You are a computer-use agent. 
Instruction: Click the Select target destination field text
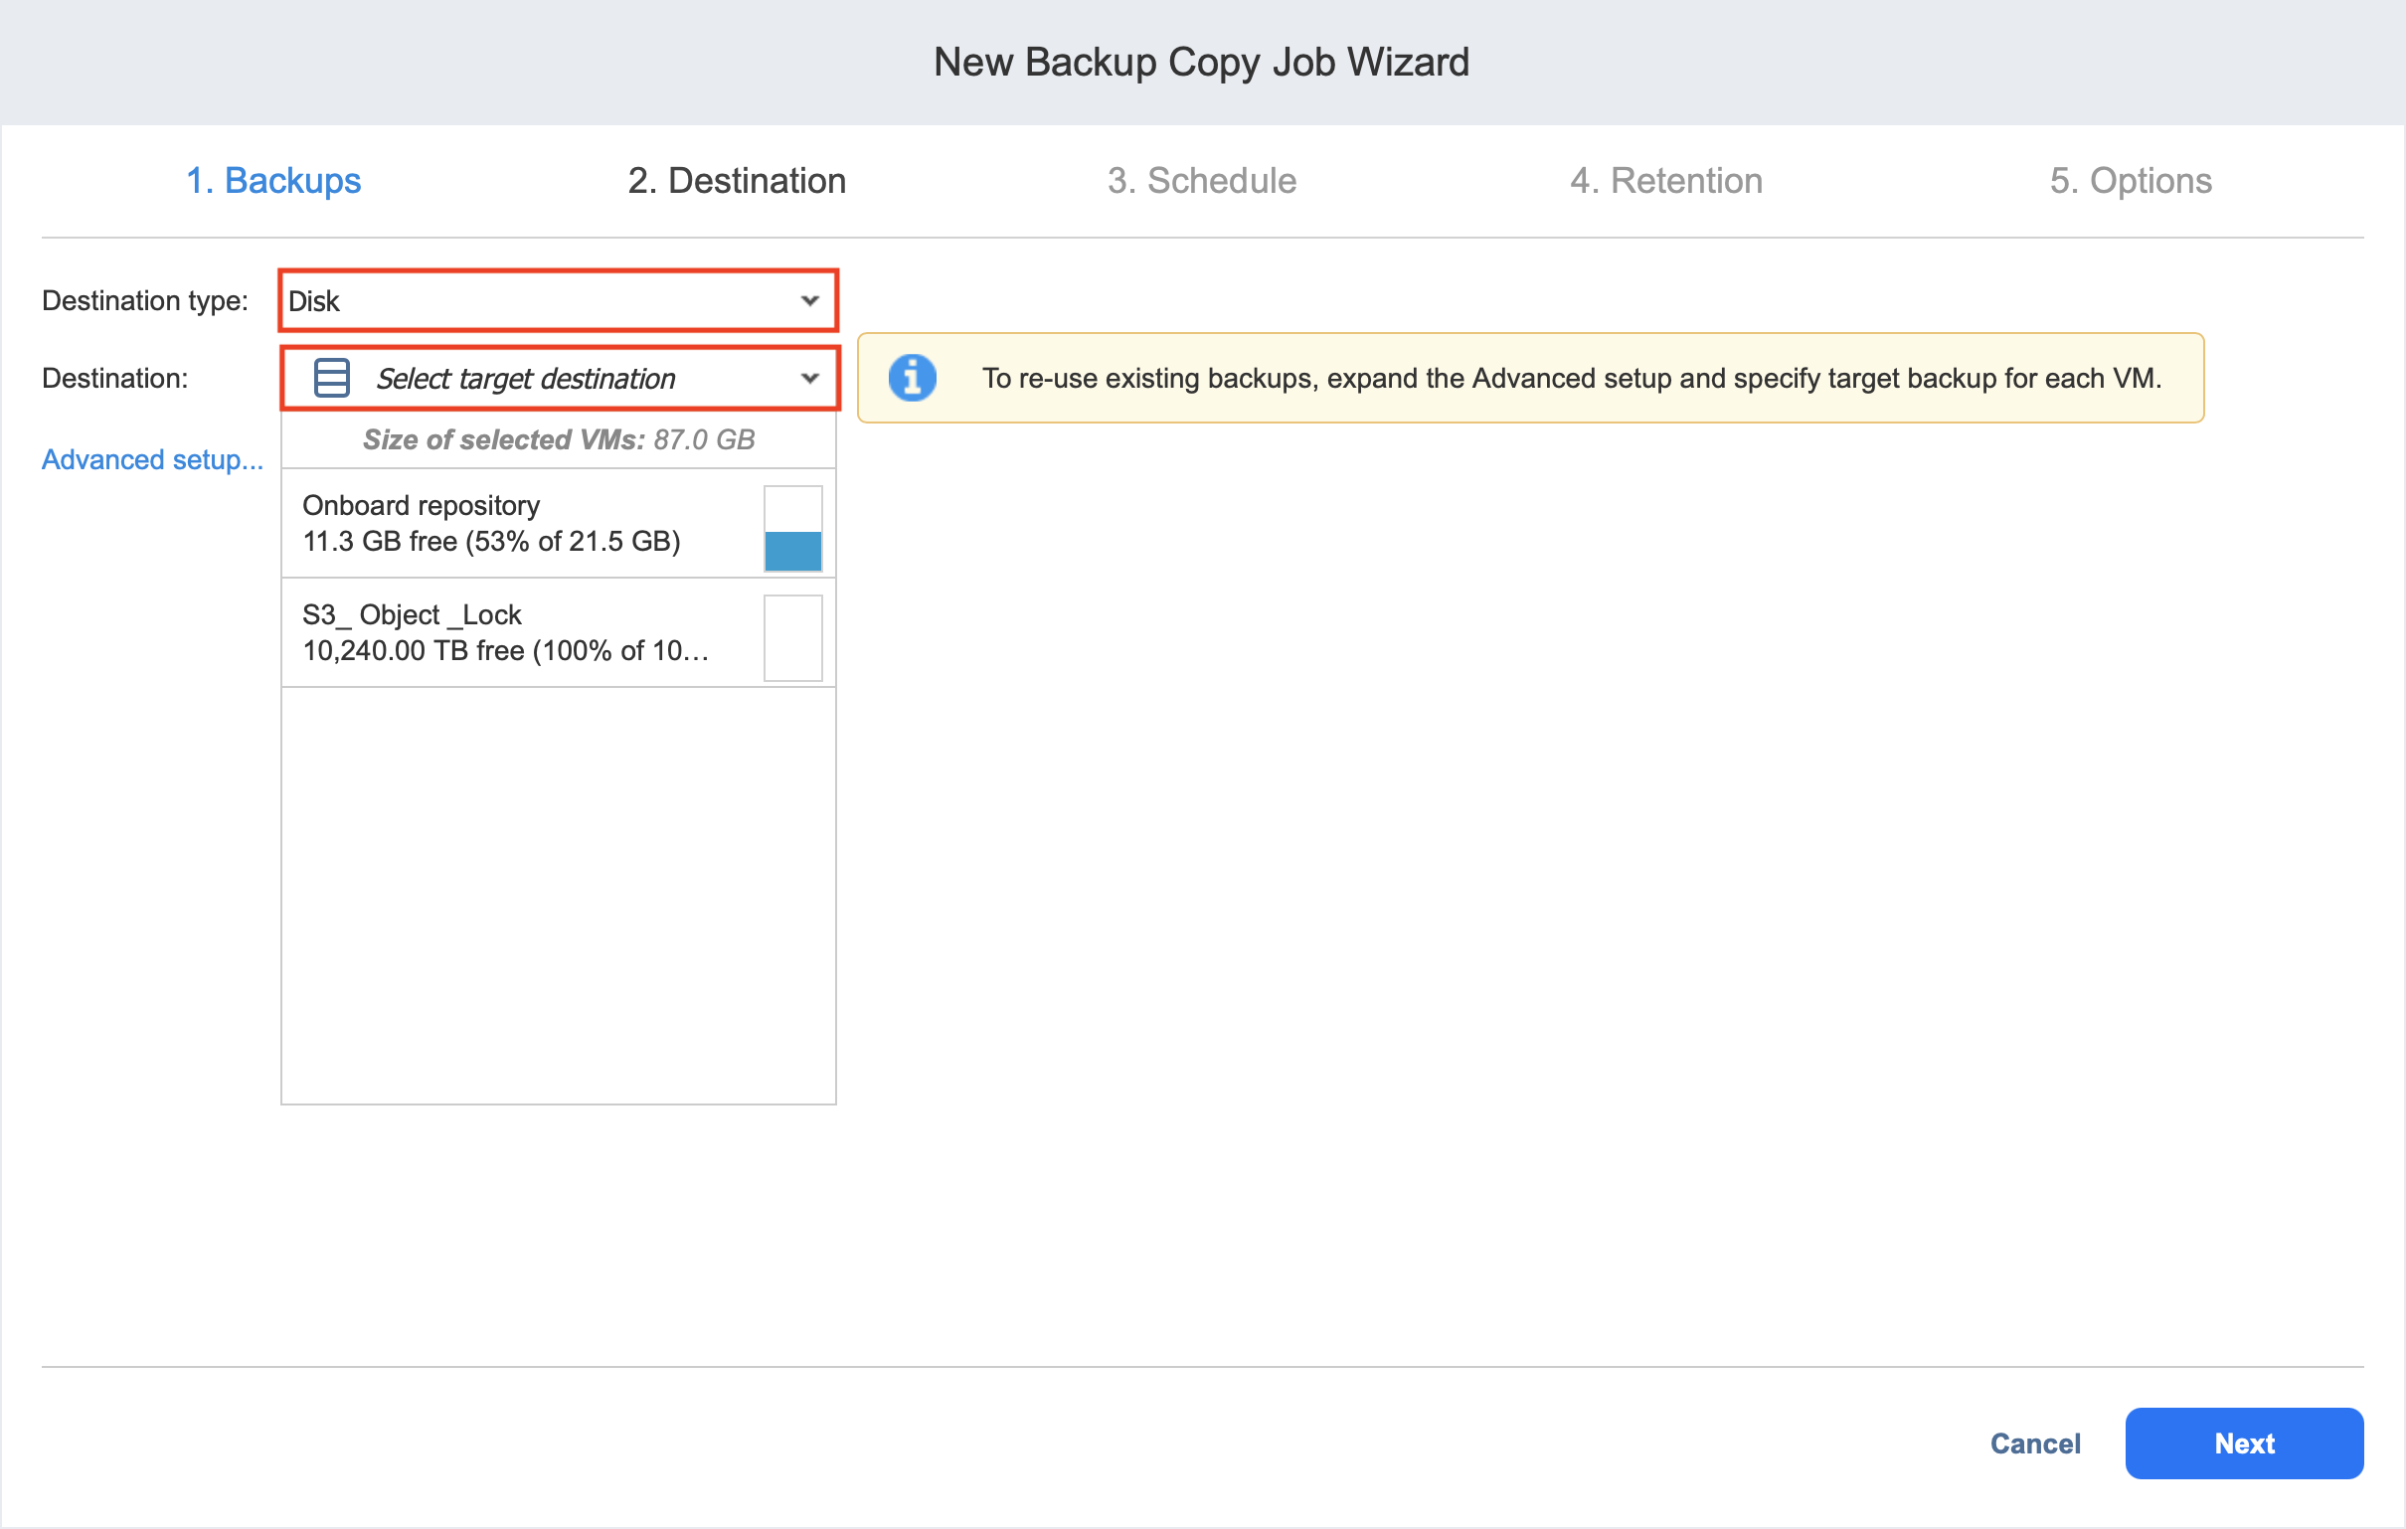point(526,379)
